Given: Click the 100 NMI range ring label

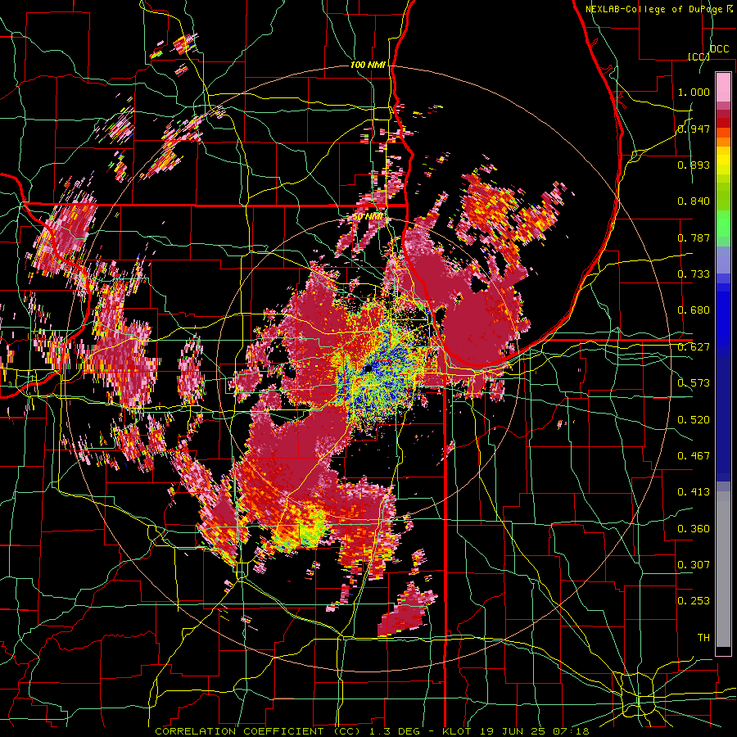Looking at the screenshot, I should point(368,65).
